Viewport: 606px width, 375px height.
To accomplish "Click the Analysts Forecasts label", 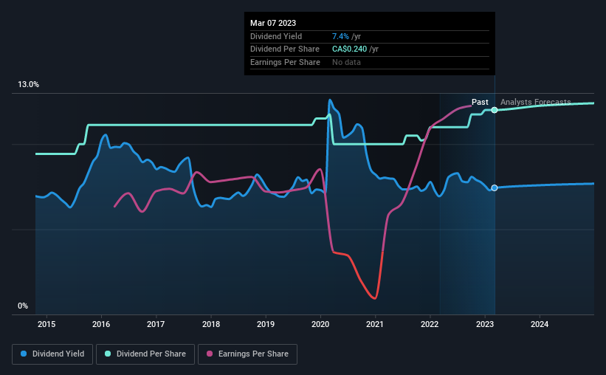I will (x=536, y=102).
